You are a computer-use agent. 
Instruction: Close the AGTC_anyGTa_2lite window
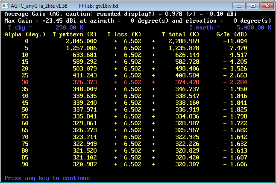click(x=267, y=6)
